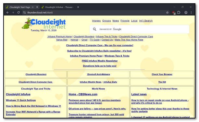Open Treasure hunter released from prison article
This screenshot has width=199, height=122.
pyautogui.click(x=96, y=115)
